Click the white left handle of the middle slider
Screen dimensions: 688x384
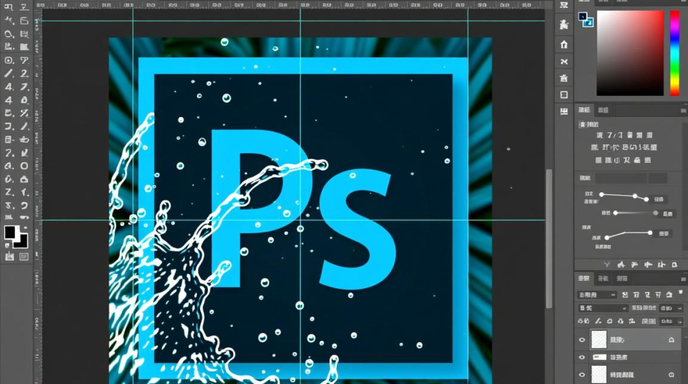coord(616,213)
